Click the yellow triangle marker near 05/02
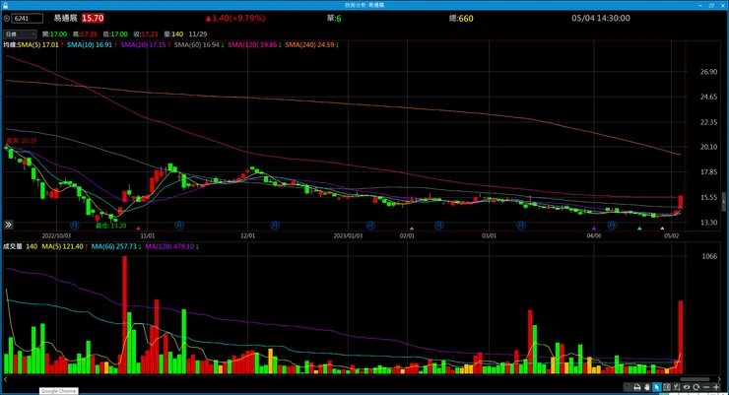Screen dimensions: 729x395 pos(662,229)
